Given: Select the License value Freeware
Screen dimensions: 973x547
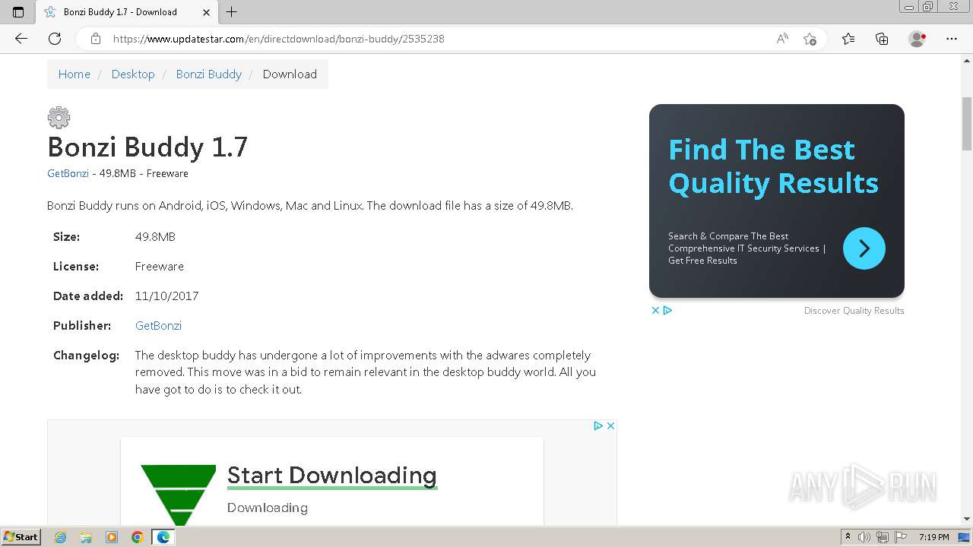Looking at the screenshot, I should (x=160, y=267).
